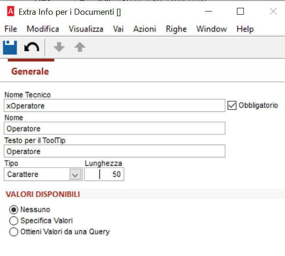Go to next record with down arrow

59,47
